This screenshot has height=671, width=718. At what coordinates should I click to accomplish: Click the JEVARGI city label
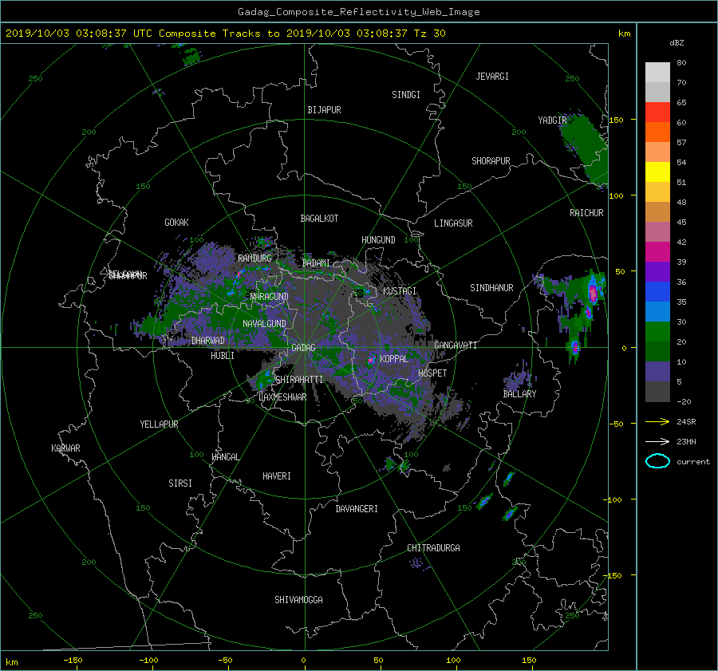coord(492,77)
